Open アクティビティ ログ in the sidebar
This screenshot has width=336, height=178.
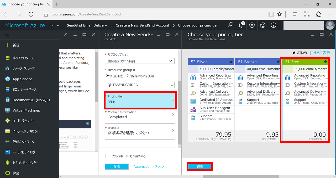point(30,152)
